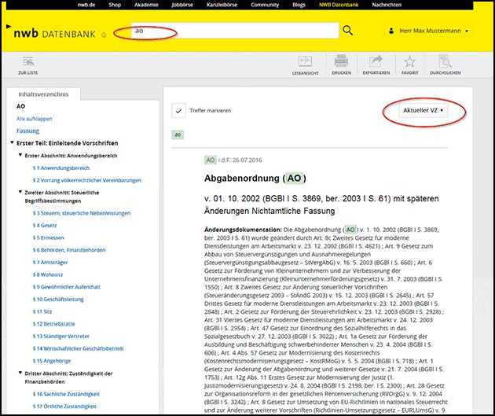This screenshot has height=416, width=495.
Task: Click the magnifying glass search icon
Action: (x=349, y=31)
